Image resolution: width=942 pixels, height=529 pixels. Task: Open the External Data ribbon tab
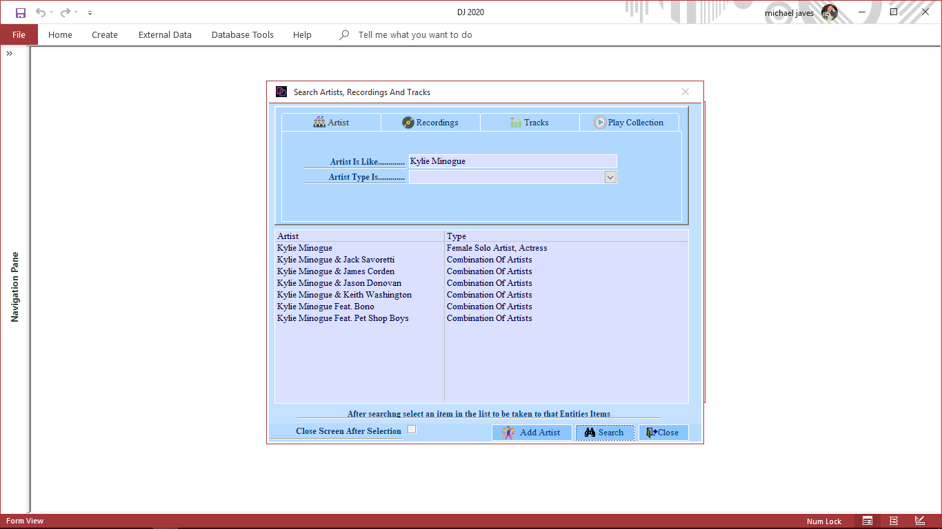click(165, 34)
